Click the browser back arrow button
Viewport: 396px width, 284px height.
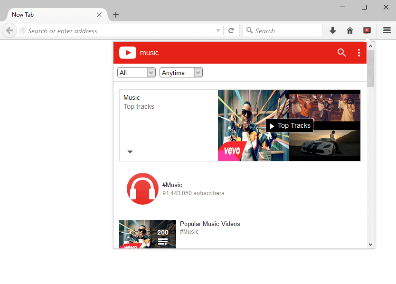tap(9, 30)
